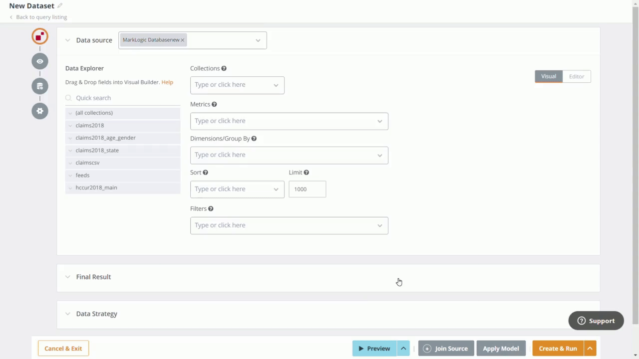This screenshot has width=639, height=359.
Task: Open the gear icon in the left sidebar
Action: tap(39, 111)
